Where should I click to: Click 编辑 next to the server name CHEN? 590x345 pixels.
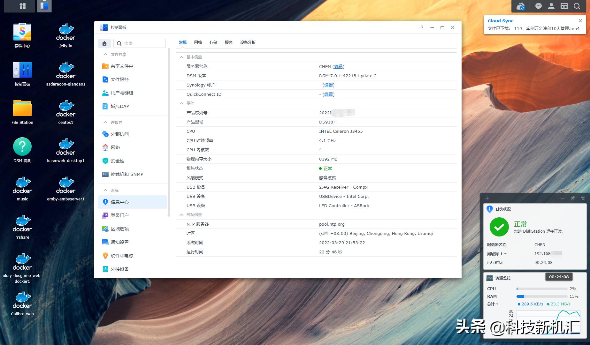(x=338, y=66)
